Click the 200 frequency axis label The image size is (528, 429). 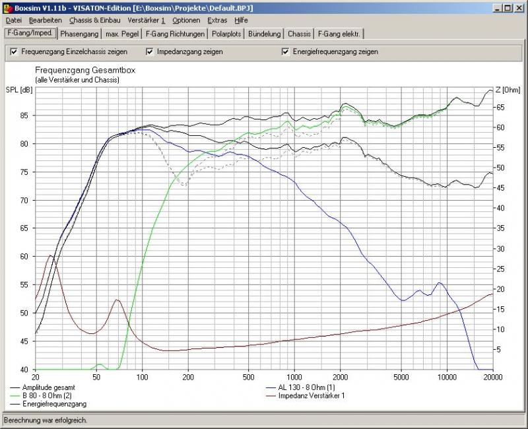pyautogui.click(x=188, y=377)
